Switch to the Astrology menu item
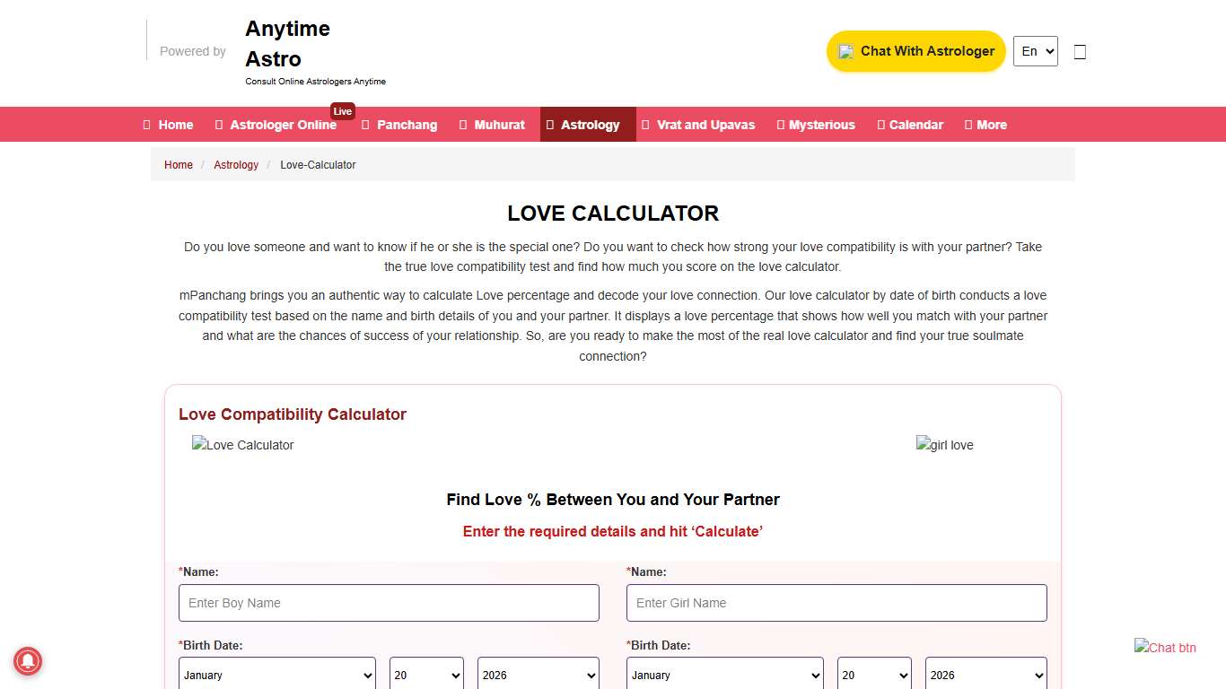The height and width of the screenshot is (689, 1226). coord(587,124)
